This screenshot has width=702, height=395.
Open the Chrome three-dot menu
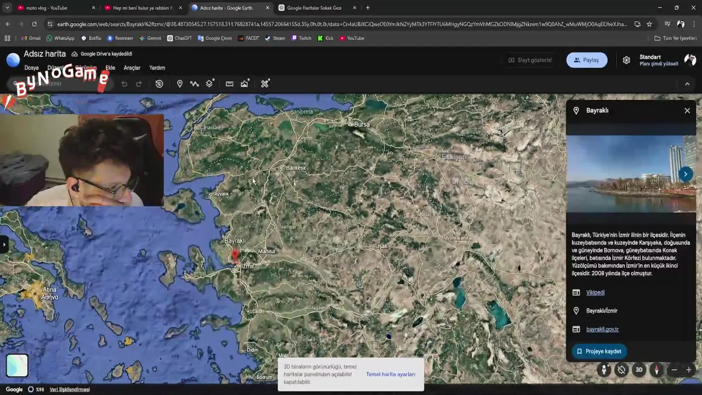click(x=694, y=24)
